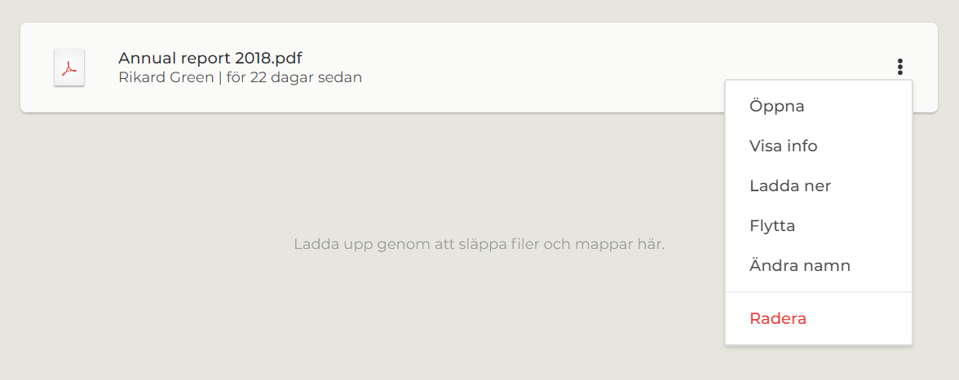Click the file name Annual report 2018.pdf

[210, 58]
